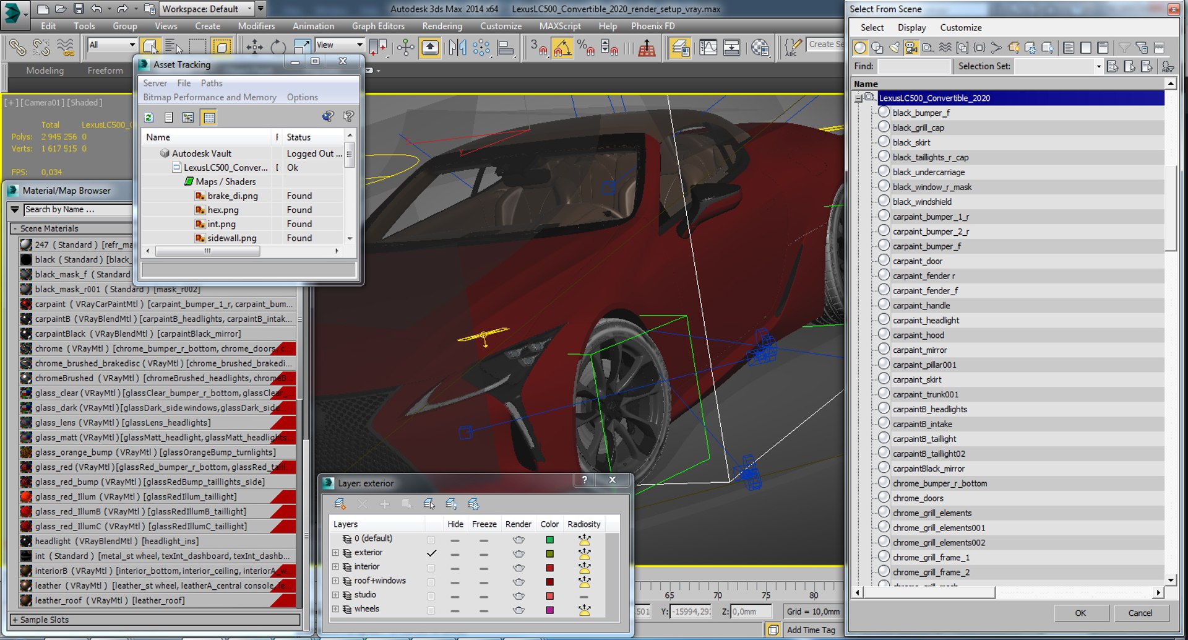Make roof+windows the current layer

point(431,582)
